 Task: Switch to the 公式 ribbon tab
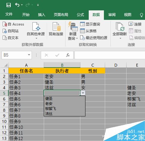80,15
